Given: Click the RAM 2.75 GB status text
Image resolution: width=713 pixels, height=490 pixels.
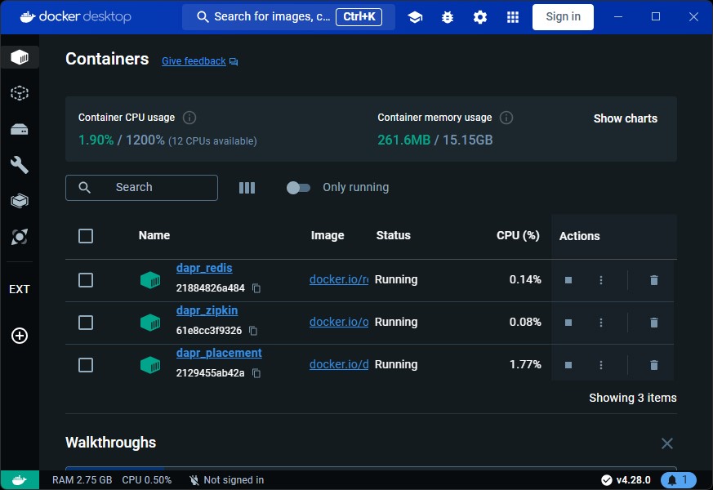Looking at the screenshot, I should 82,480.
